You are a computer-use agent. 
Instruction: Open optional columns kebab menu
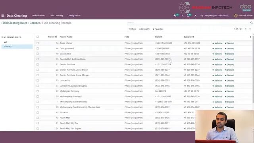(x=250, y=37)
